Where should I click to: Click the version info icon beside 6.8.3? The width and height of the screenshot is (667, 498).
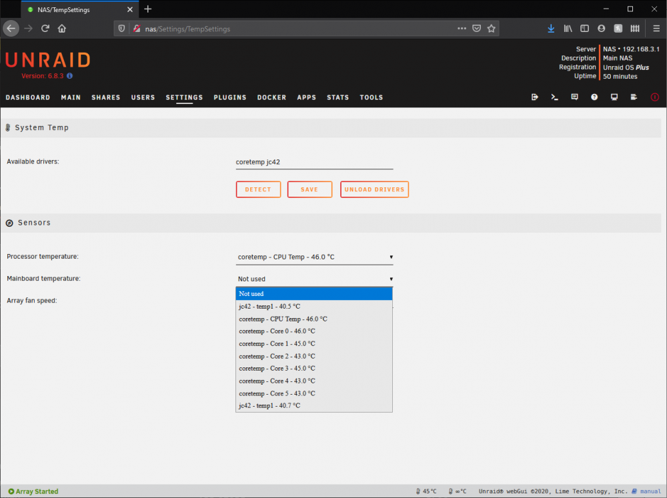click(70, 76)
